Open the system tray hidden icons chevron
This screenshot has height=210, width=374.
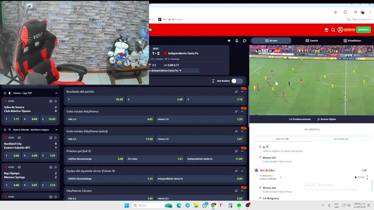click(x=323, y=205)
